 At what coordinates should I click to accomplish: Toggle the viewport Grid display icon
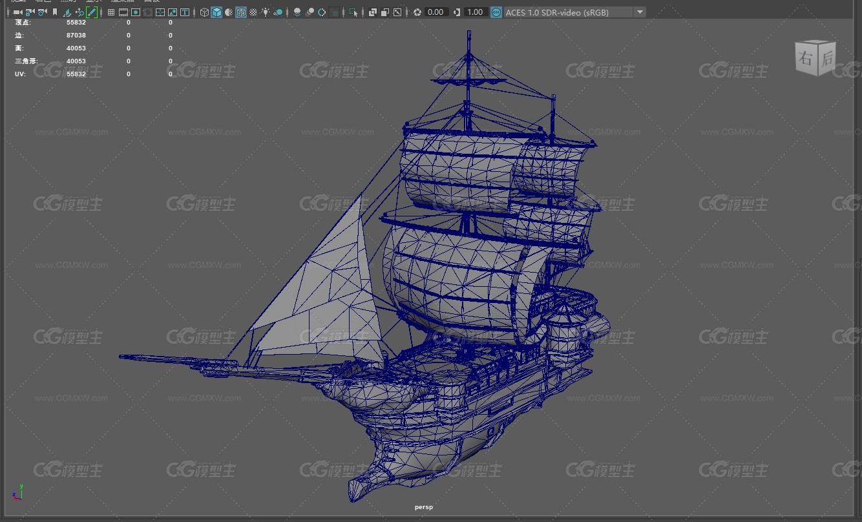111,12
